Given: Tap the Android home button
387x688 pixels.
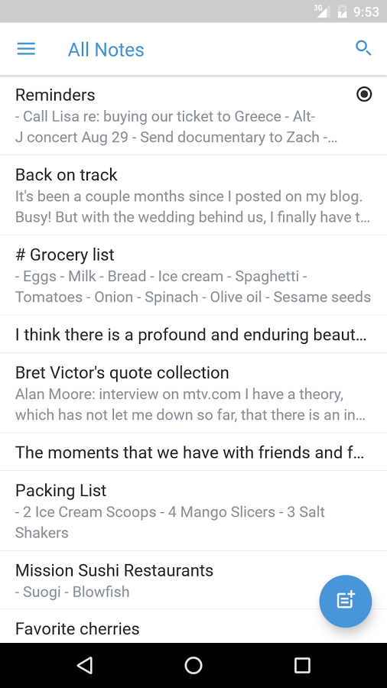Looking at the screenshot, I should pos(193,665).
